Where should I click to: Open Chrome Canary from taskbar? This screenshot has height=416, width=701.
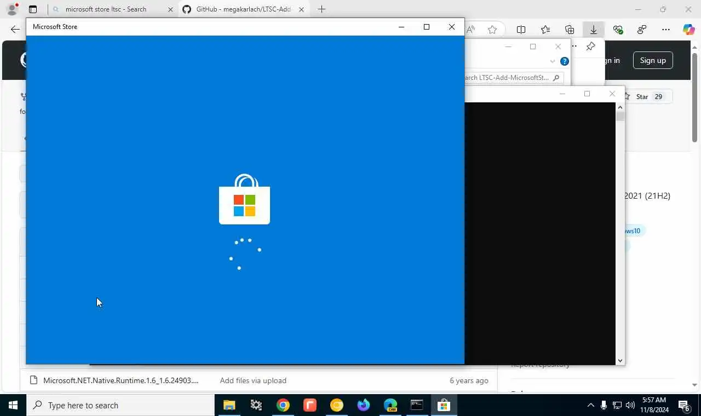336,405
